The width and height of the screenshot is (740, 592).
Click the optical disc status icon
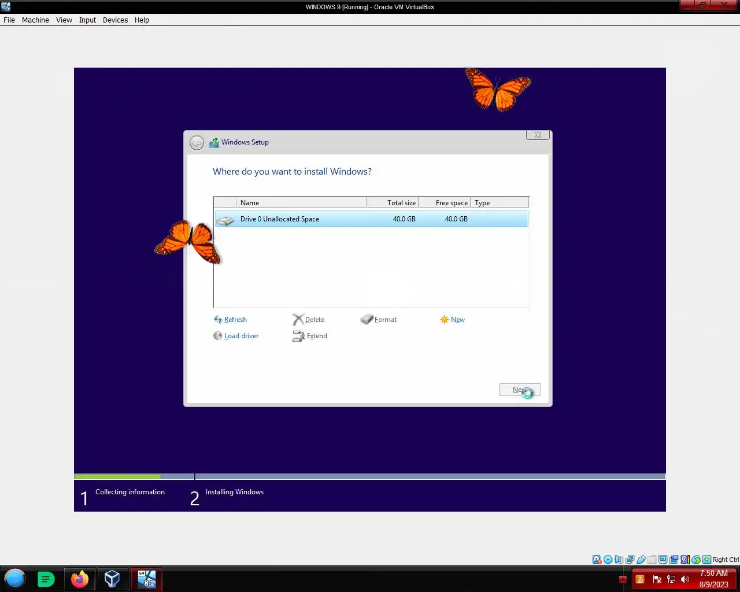click(x=608, y=560)
